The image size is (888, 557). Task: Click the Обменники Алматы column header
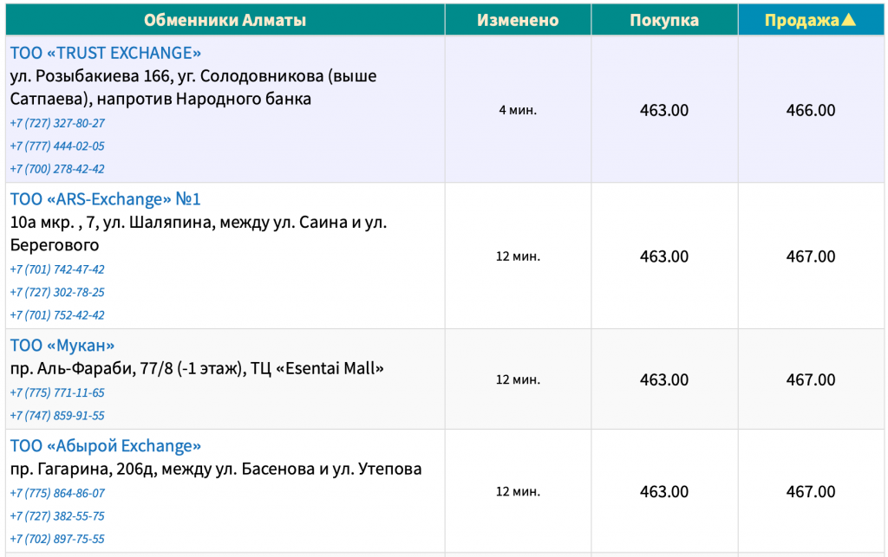225,20
